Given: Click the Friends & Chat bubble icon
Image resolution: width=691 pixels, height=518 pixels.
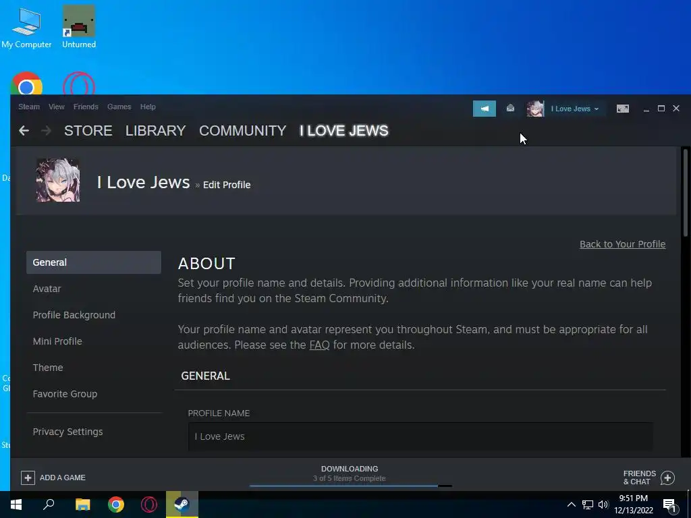Looking at the screenshot, I should [667, 478].
